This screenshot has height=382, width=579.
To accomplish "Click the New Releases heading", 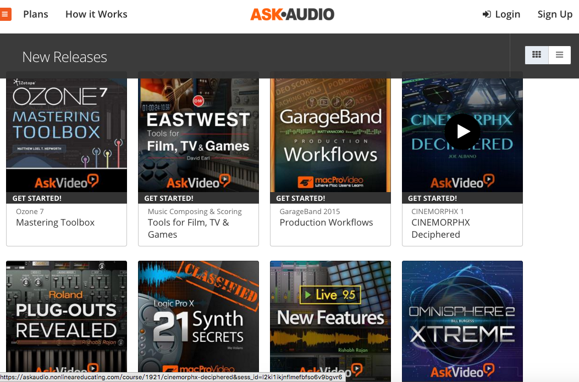I will 65,57.
